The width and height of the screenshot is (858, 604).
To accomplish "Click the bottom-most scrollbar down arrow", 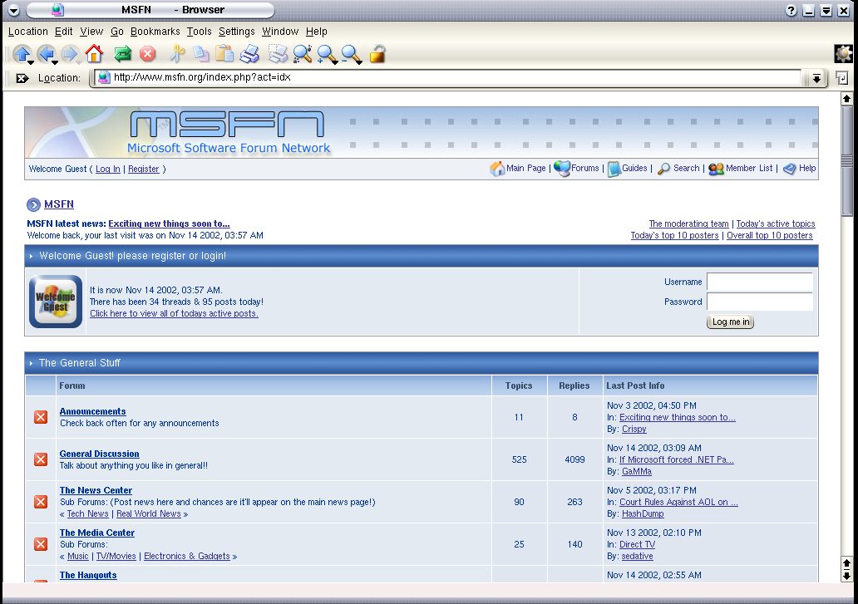I will point(847,576).
